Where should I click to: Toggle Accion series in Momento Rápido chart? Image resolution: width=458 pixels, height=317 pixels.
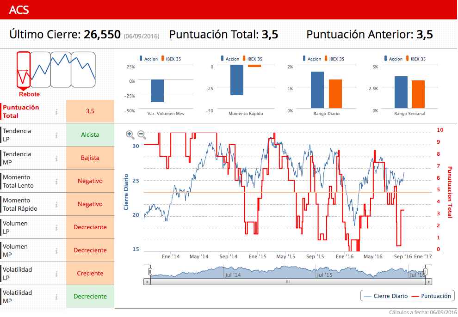pos(230,59)
